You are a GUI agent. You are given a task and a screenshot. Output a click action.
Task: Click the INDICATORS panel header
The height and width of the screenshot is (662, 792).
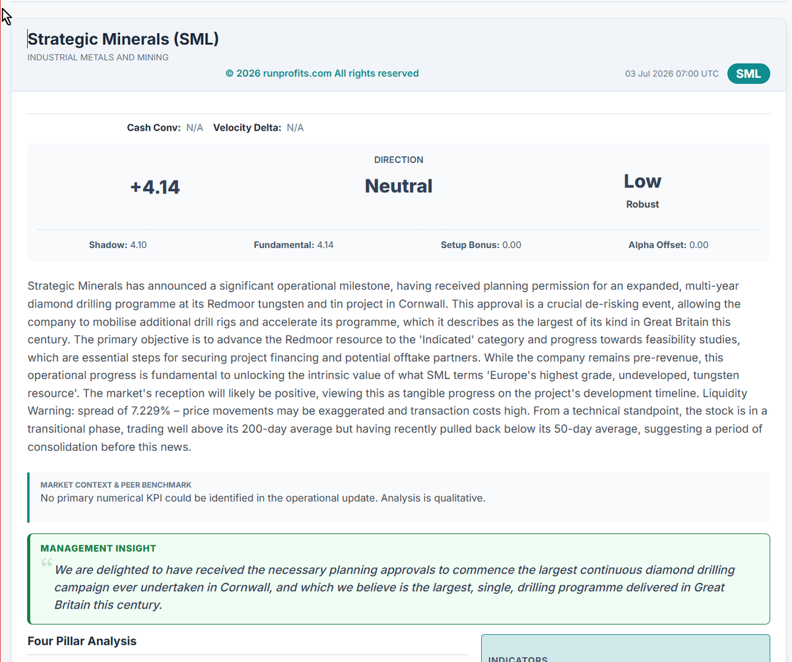(x=518, y=659)
